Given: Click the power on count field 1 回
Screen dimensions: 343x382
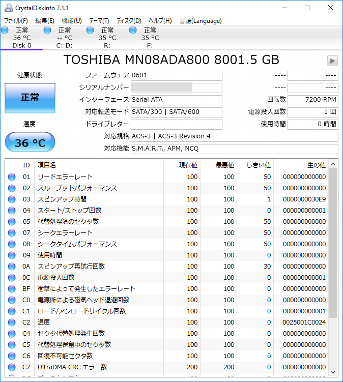Looking at the screenshot, I should [x=313, y=112].
